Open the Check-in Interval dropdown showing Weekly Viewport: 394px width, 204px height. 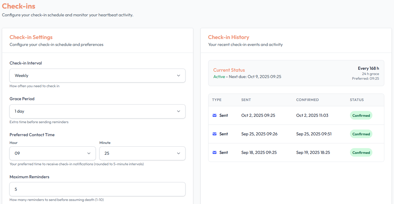(97, 76)
